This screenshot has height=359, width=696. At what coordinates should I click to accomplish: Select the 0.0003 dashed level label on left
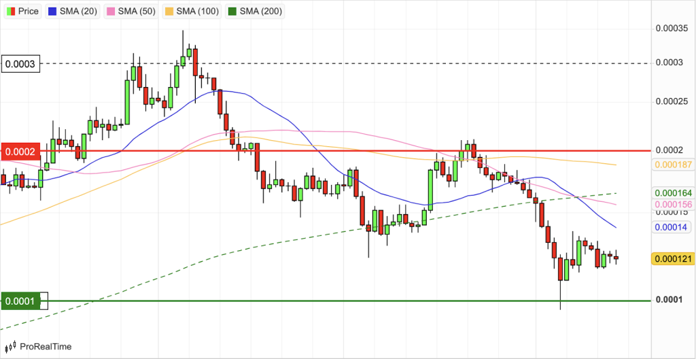pos(22,64)
